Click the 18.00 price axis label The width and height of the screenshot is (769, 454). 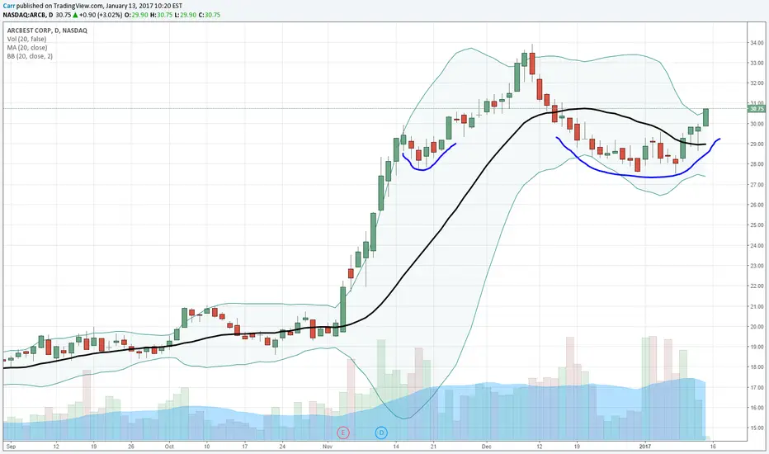(757, 367)
